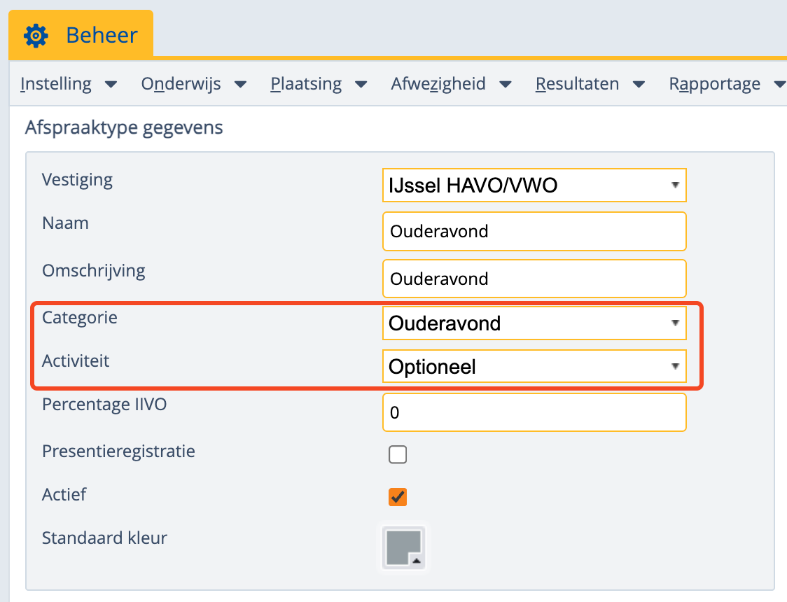The width and height of the screenshot is (787, 602).
Task: Expand the Resultaten menu
Action: click(x=577, y=84)
